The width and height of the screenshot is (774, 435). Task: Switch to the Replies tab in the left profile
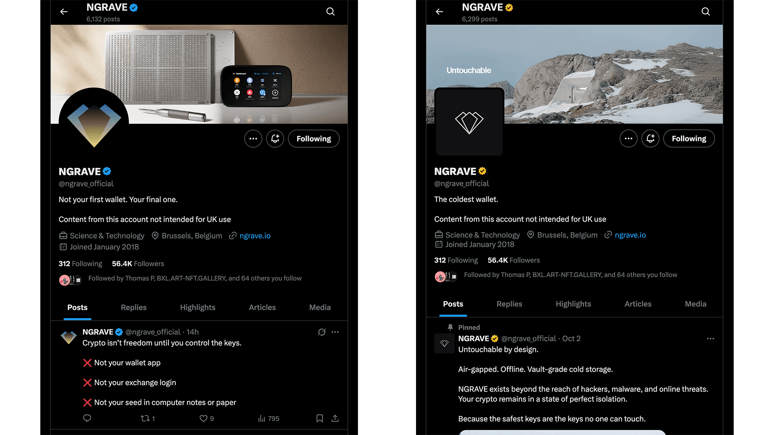[134, 307]
